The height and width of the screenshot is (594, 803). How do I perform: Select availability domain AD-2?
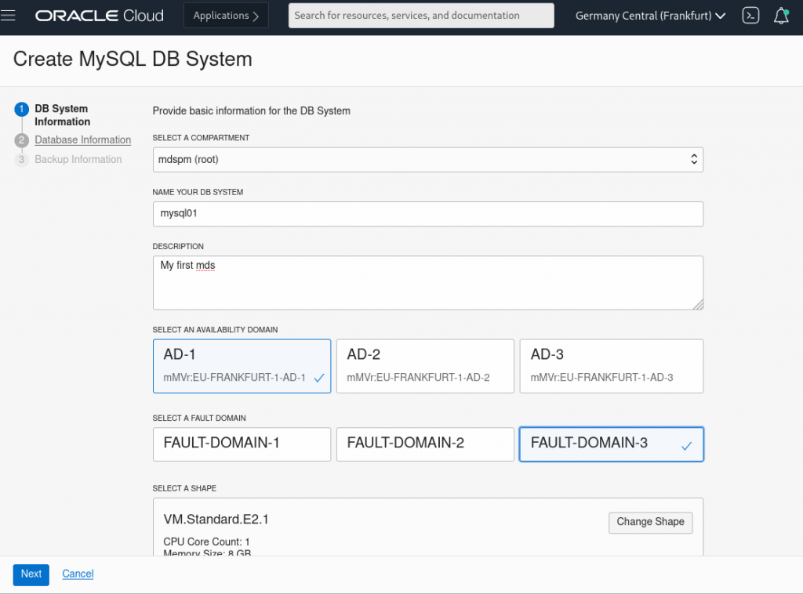pos(425,366)
